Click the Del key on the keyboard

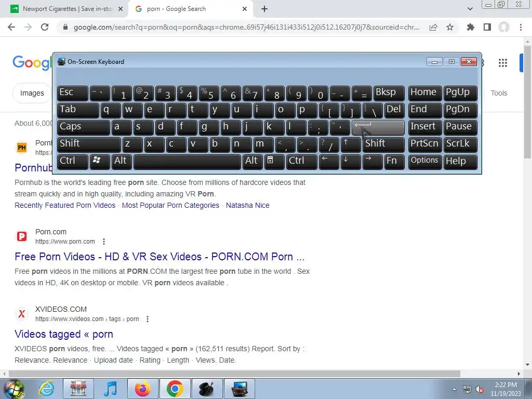click(x=395, y=110)
